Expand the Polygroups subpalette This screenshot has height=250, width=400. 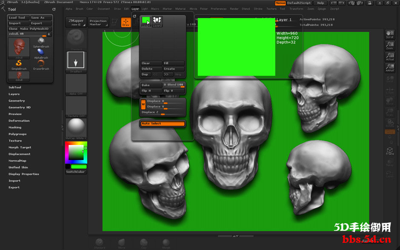pyautogui.click(x=17, y=134)
